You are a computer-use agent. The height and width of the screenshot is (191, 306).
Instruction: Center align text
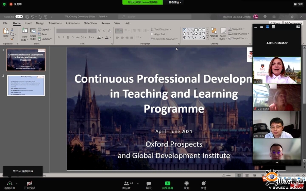[x=122, y=37]
